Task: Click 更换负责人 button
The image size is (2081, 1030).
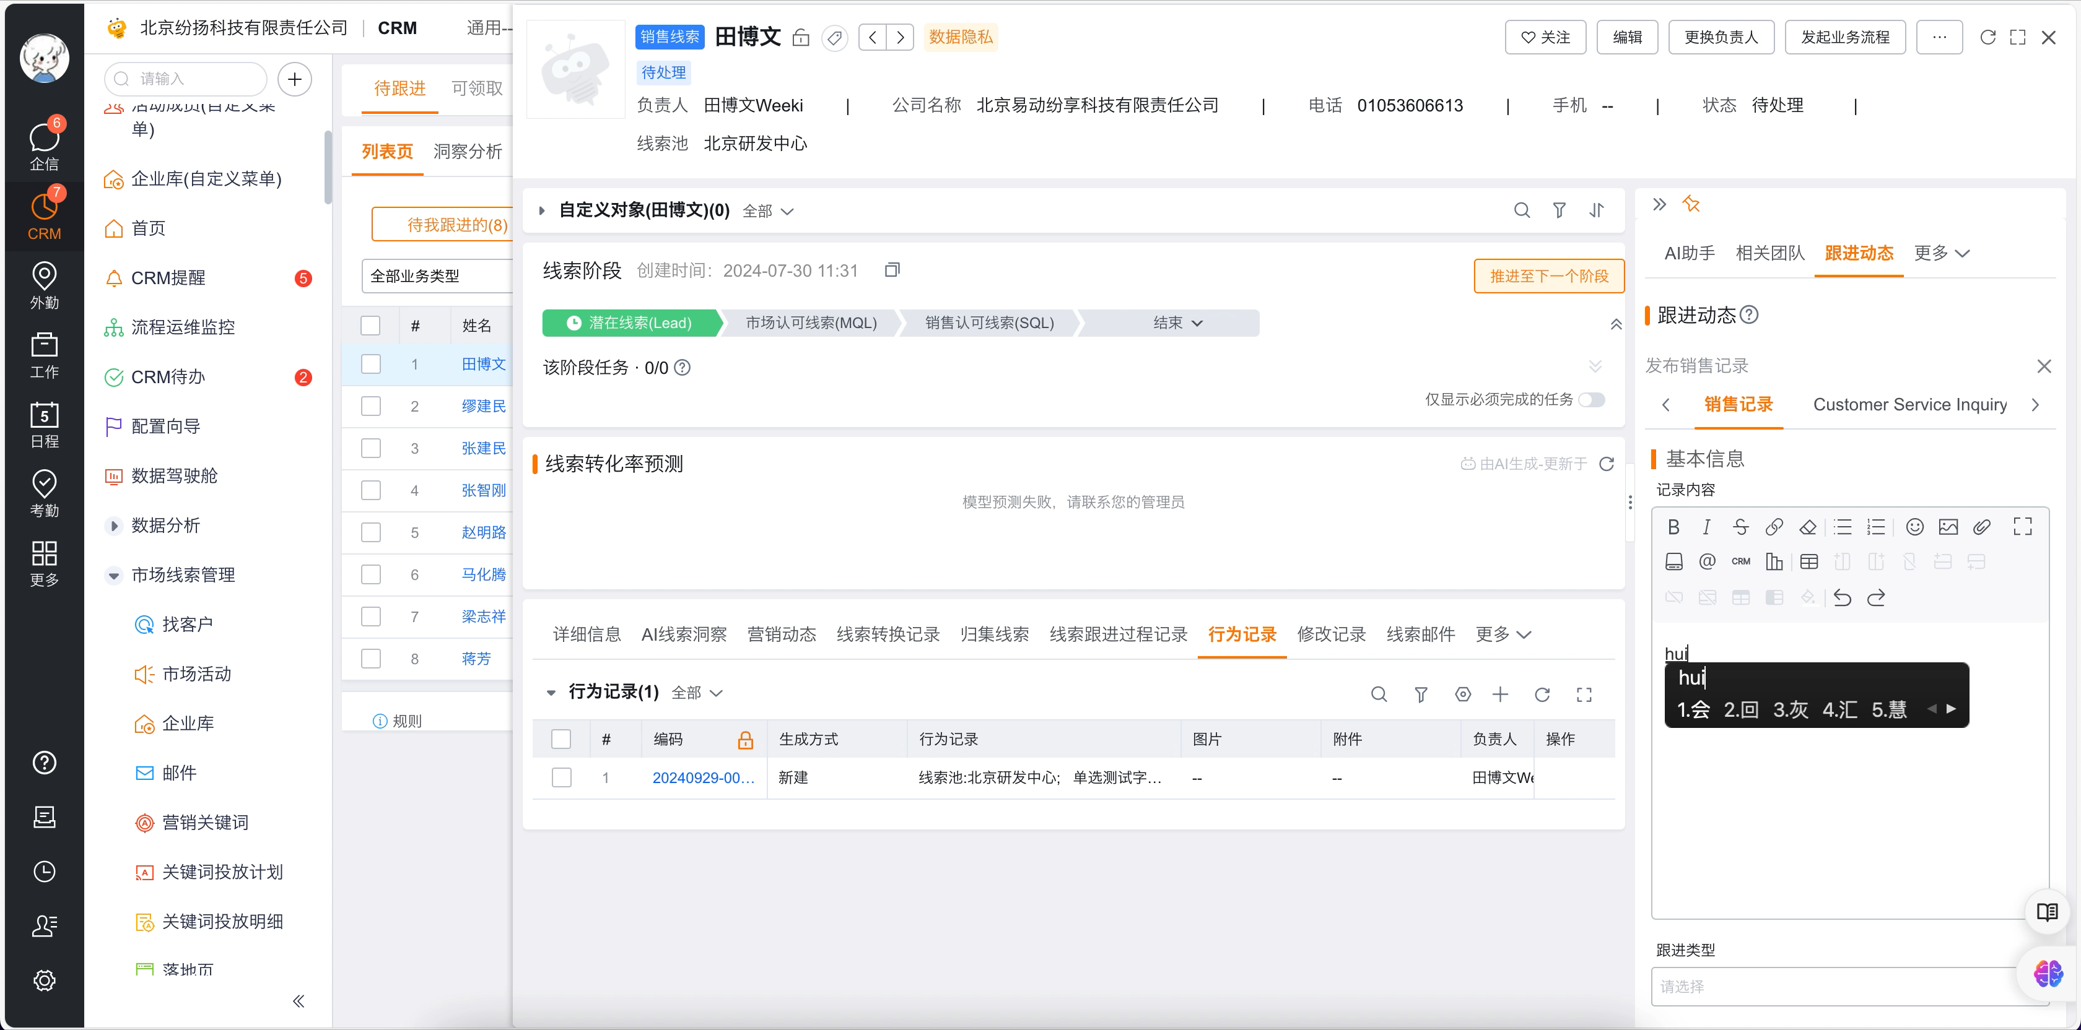Action: tap(1721, 37)
